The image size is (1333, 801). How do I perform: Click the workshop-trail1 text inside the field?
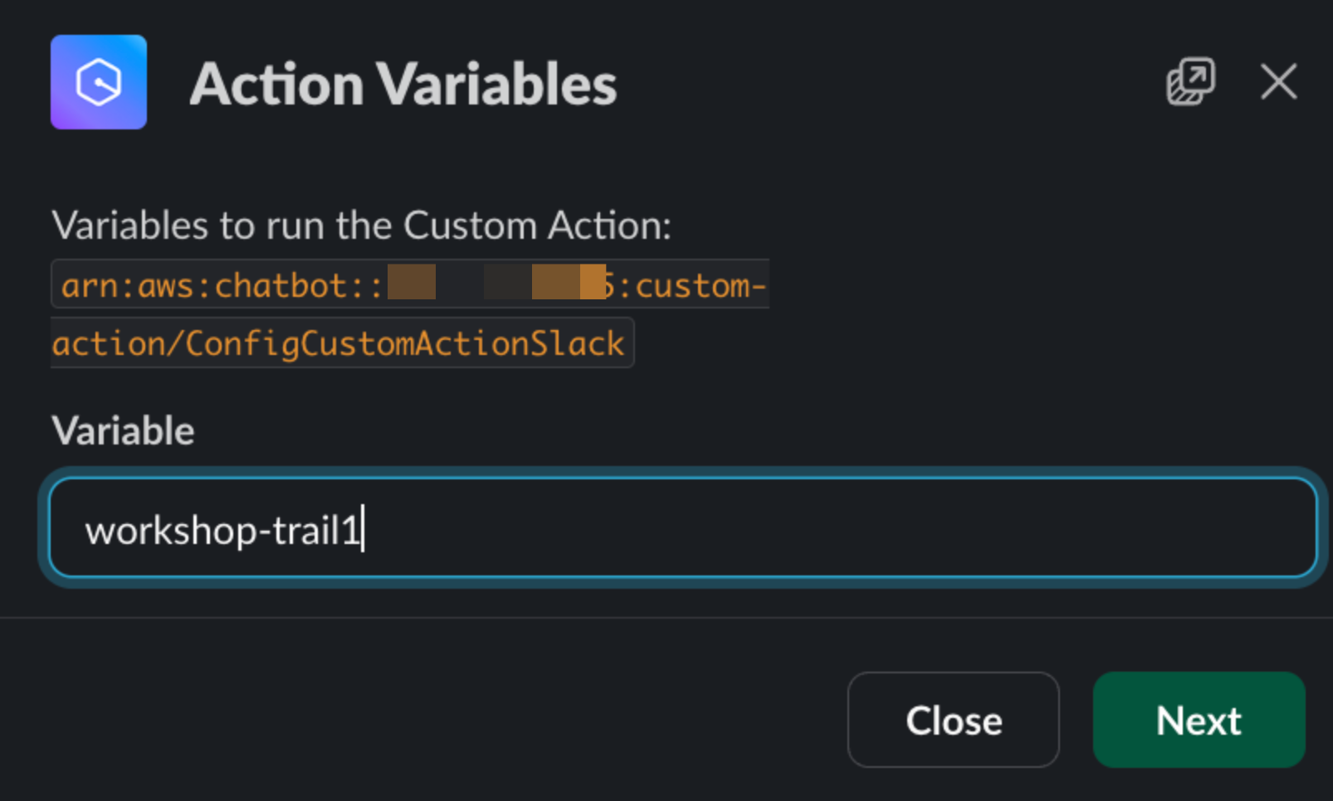point(222,531)
